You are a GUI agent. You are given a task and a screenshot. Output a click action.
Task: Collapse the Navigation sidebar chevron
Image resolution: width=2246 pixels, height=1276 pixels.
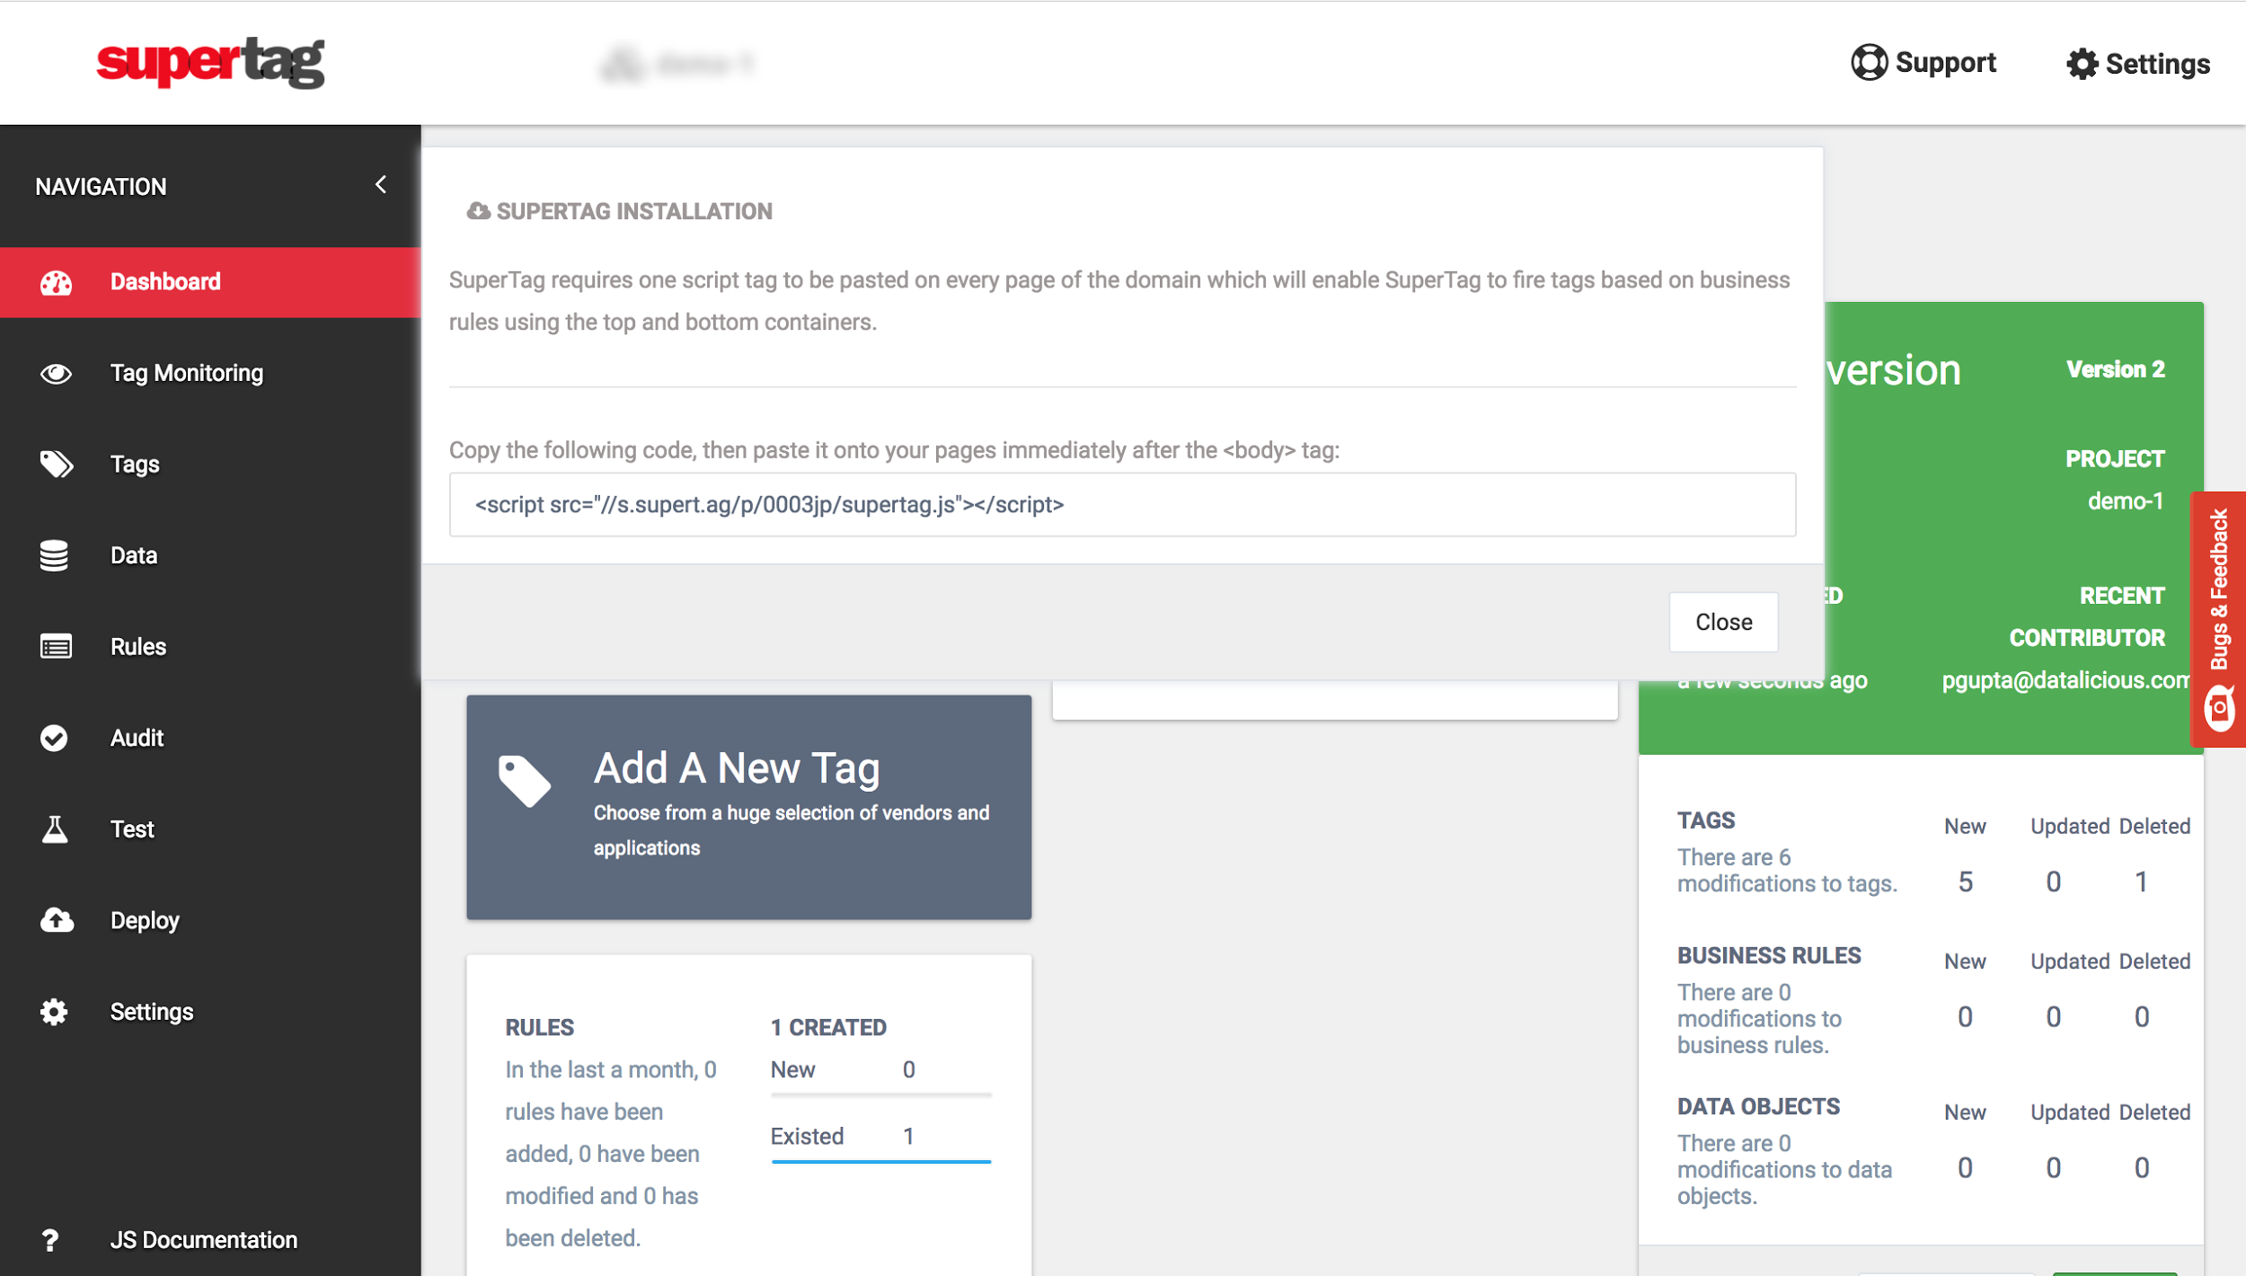(x=381, y=185)
